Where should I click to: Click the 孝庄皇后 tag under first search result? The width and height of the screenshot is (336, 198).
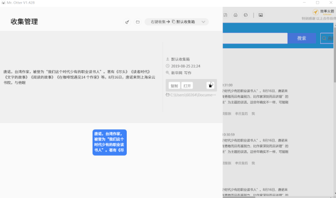(241, 114)
